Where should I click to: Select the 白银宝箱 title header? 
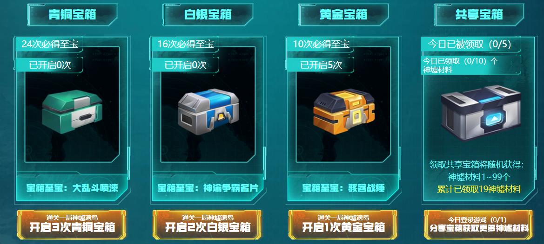[x=208, y=15]
